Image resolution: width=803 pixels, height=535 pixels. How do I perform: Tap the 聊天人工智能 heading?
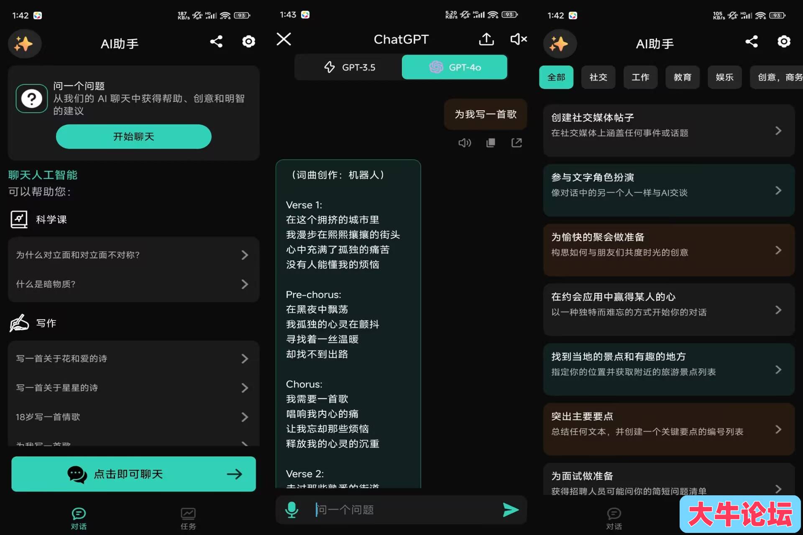(x=43, y=175)
